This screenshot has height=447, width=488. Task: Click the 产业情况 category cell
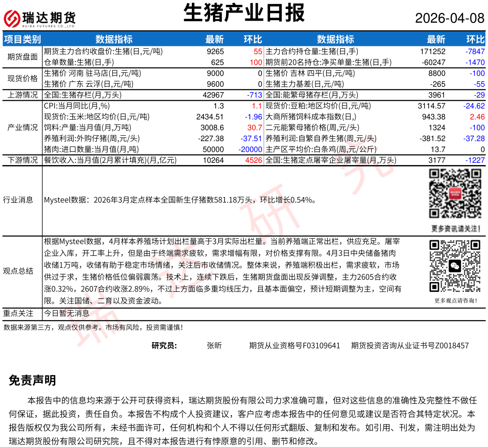coord(22,127)
